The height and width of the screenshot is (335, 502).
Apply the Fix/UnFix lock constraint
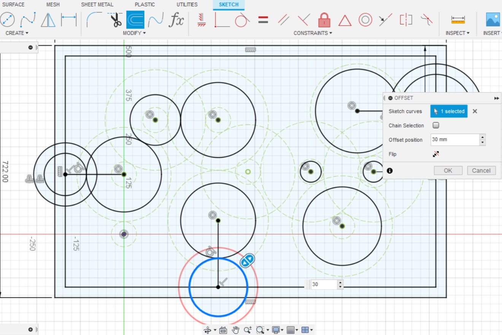pyautogui.click(x=324, y=20)
